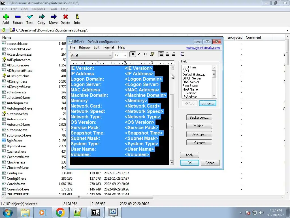Click the Test icon in 7-Zip toolbar
Viewport: 290px width, 218px height.
click(x=29, y=17)
